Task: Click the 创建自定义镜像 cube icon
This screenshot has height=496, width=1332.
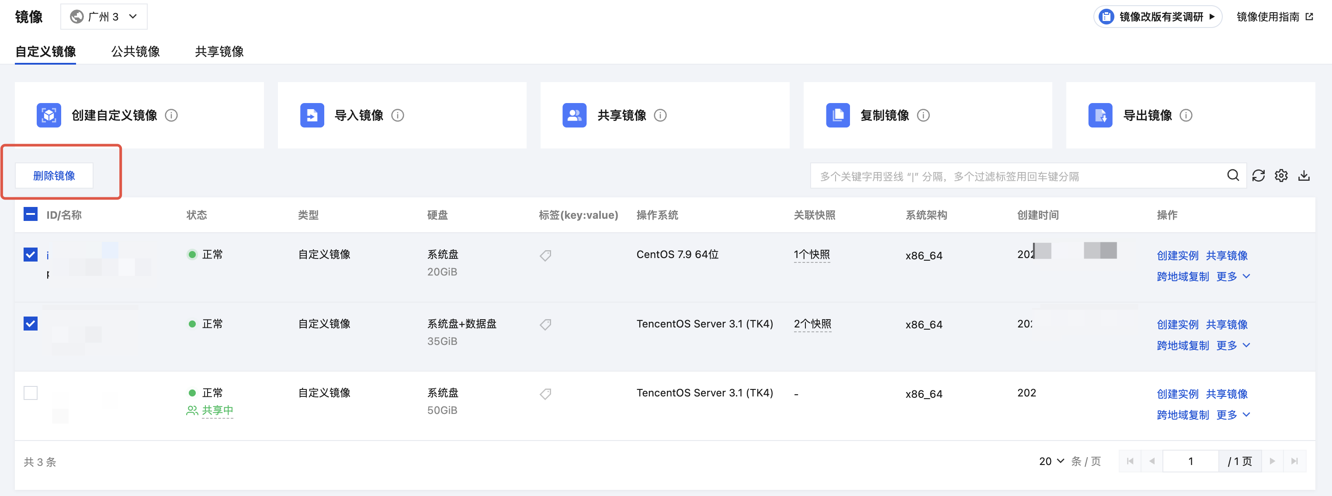Action: (x=49, y=115)
